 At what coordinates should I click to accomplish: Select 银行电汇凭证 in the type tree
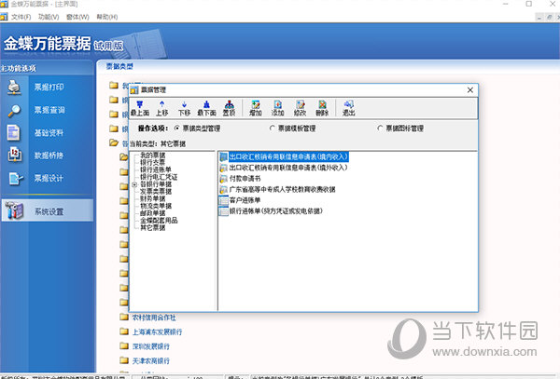tap(159, 177)
